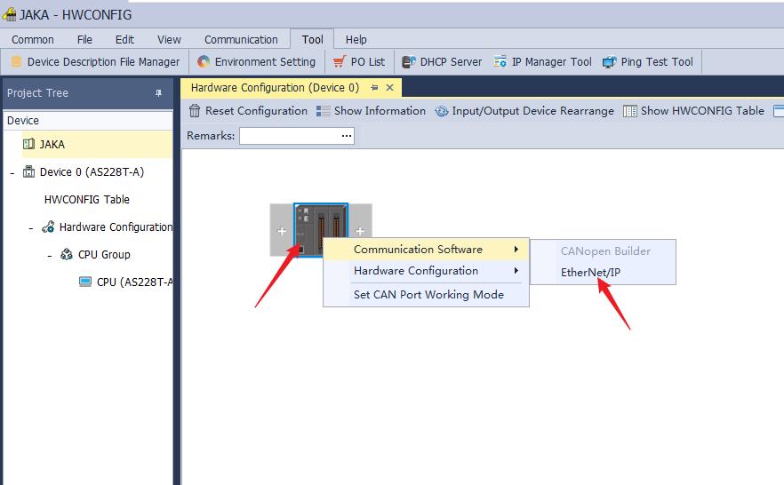Click the Remarks ellipsis button
The height and width of the screenshot is (485, 784).
[347, 136]
